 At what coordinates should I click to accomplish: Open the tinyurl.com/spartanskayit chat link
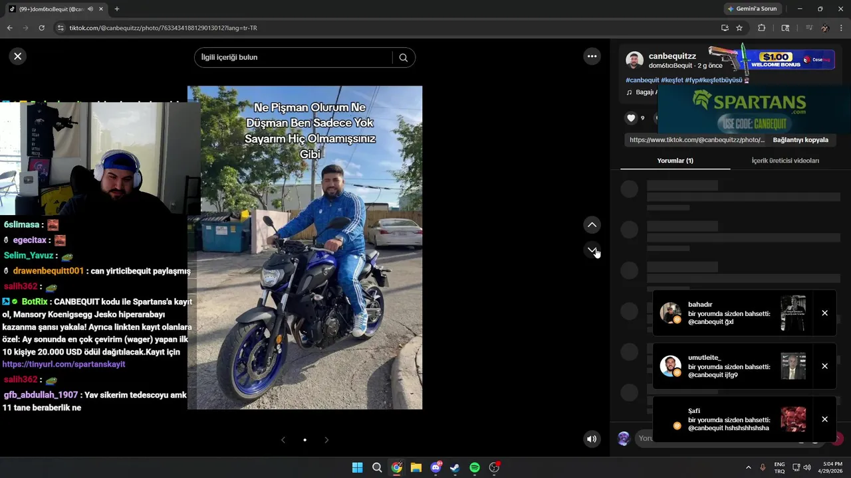[x=64, y=364]
